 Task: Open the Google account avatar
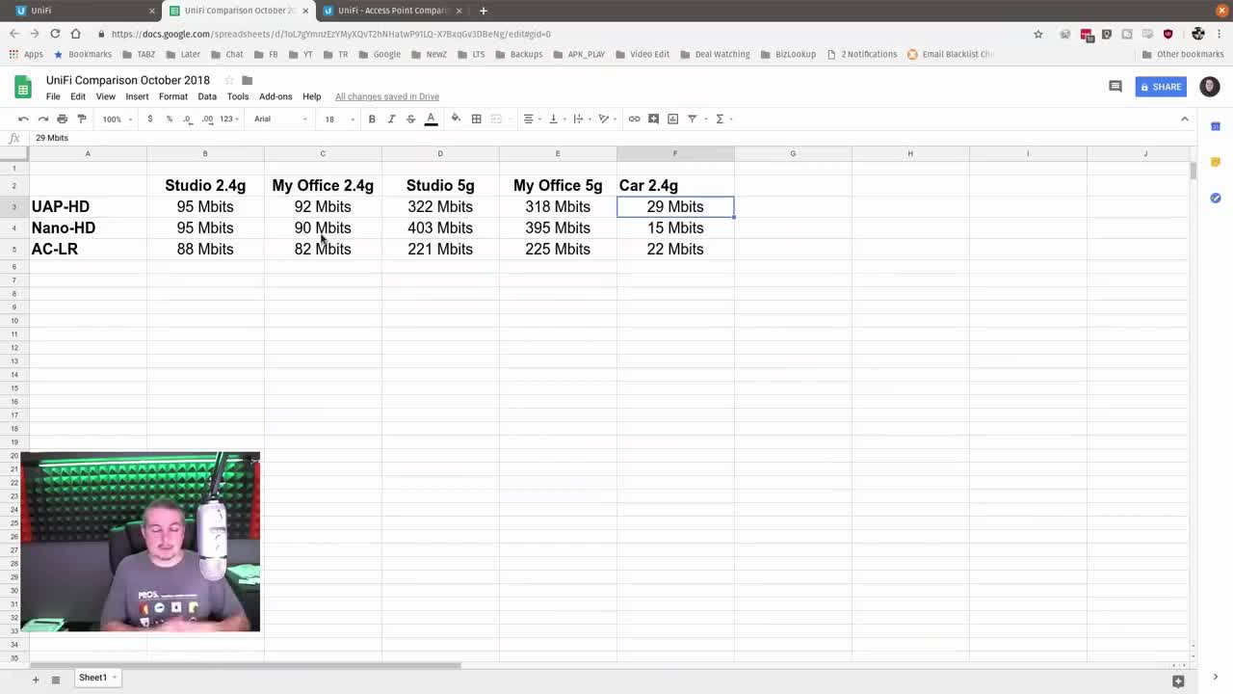[1210, 87]
